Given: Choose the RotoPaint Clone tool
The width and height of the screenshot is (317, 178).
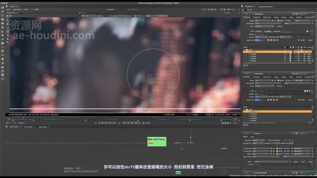Looking at the screenshot, I should 8,35.
